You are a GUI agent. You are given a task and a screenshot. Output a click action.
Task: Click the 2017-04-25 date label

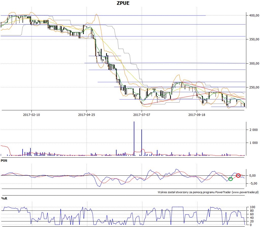tap(87, 115)
